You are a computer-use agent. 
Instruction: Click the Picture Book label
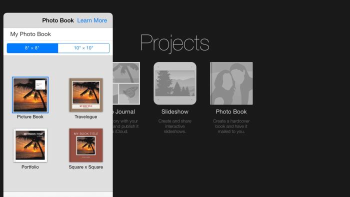[30, 117]
